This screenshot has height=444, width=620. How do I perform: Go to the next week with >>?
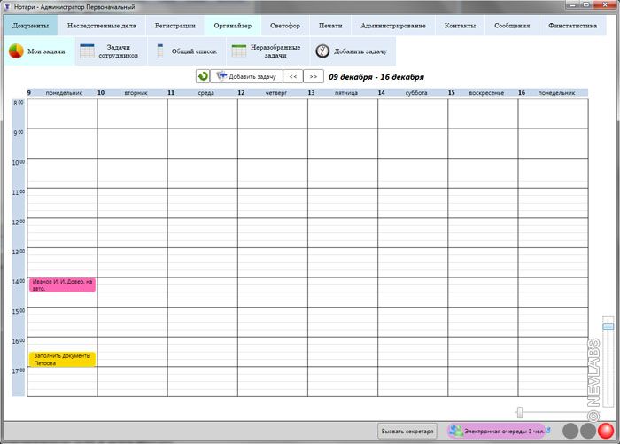pos(312,77)
